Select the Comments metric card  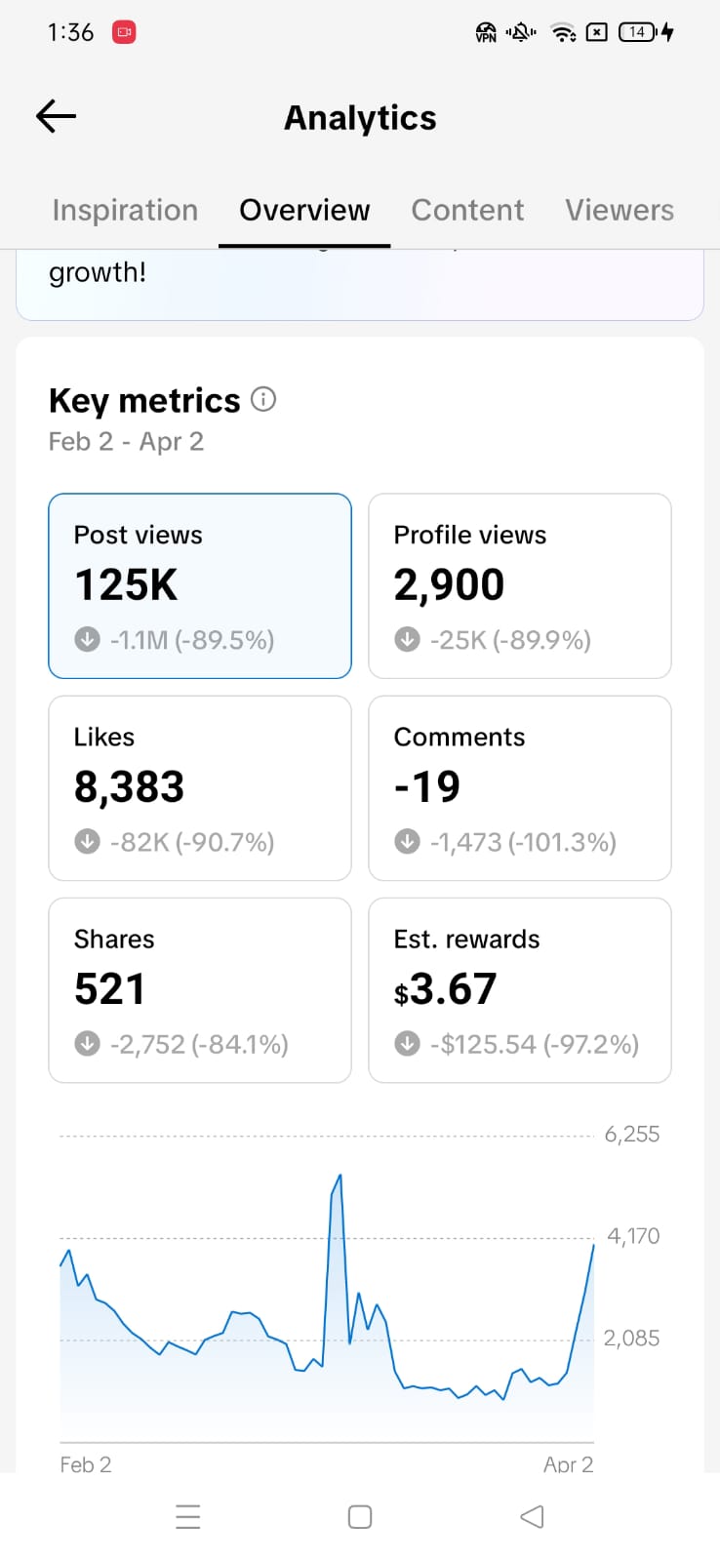[520, 787]
